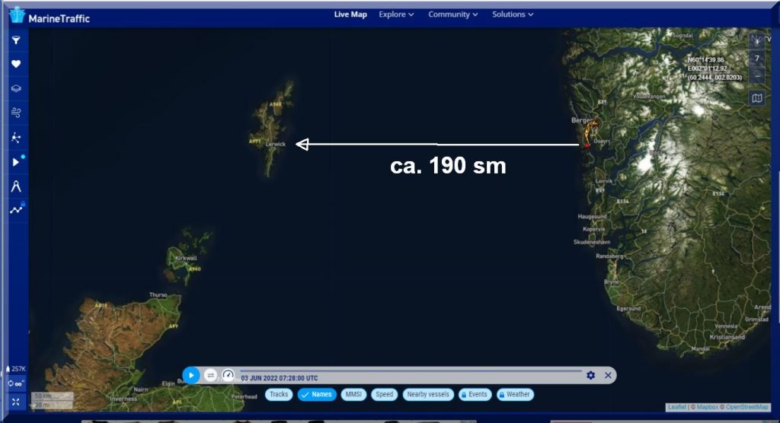The image size is (780, 423).
Task: Turn on the MMSI label chip
Action: (x=353, y=394)
